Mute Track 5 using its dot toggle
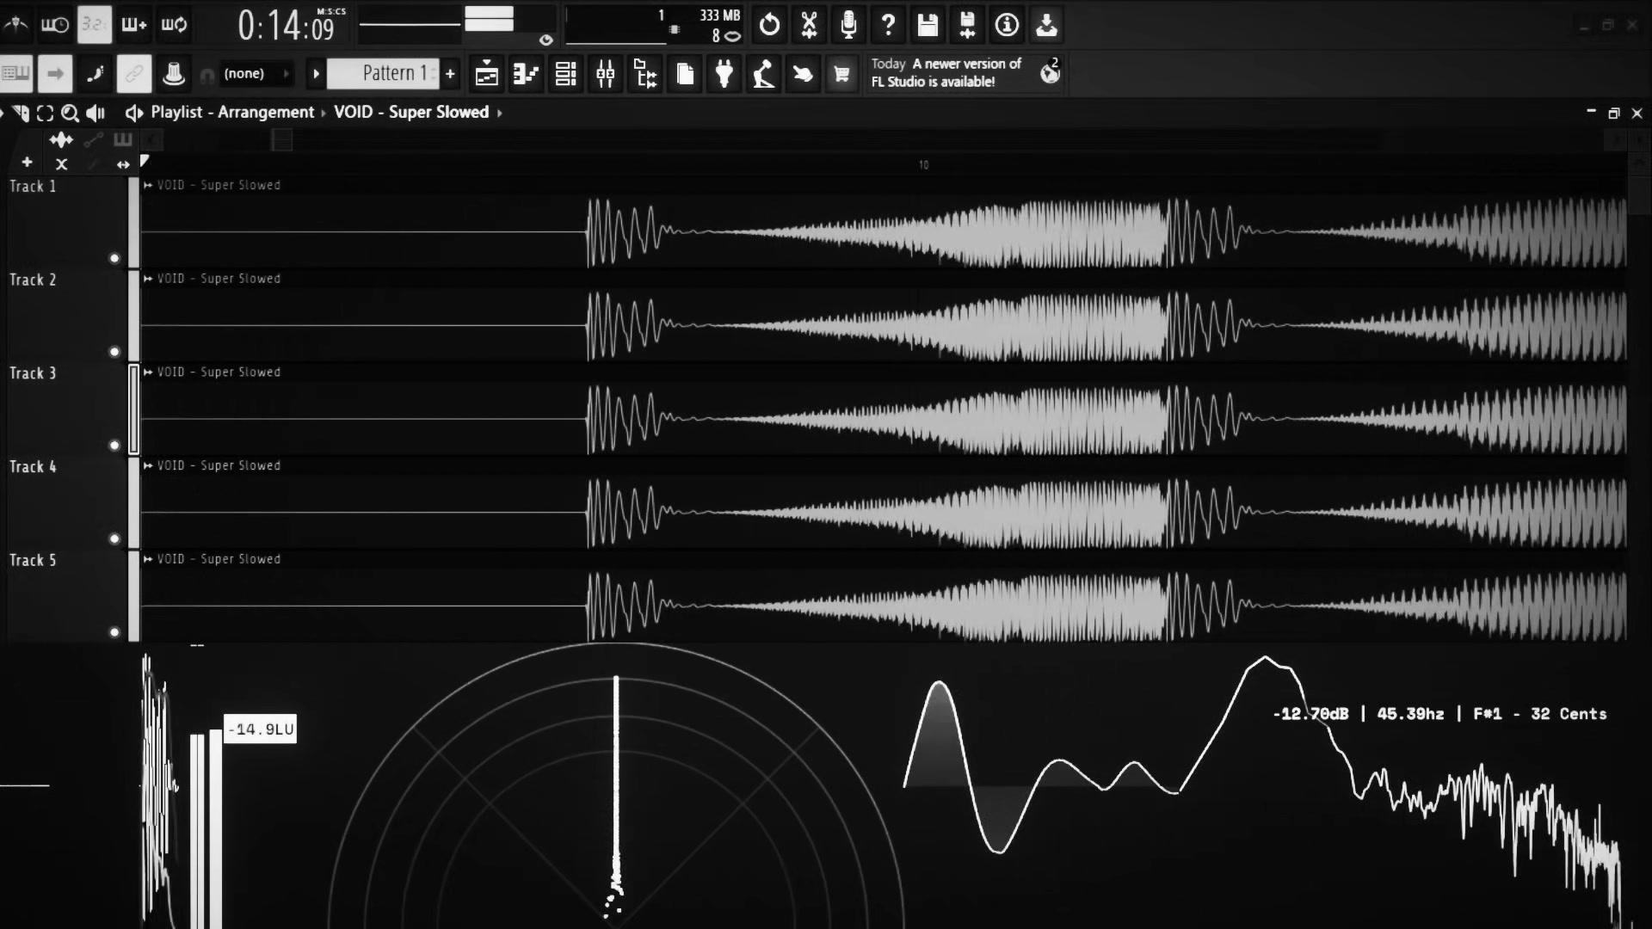 [114, 632]
